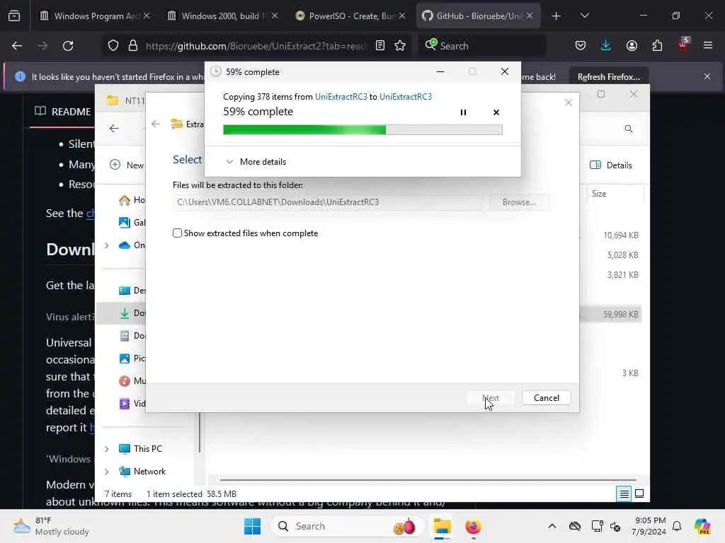Image resolution: width=725 pixels, height=543 pixels.
Task: Tick Show extracted files when complete
Action: click(x=177, y=233)
